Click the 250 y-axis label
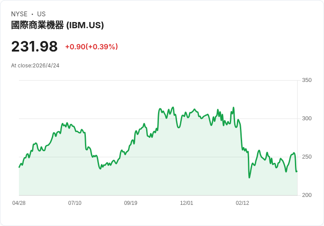The height and width of the screenshot is (226, 324). pos(306,157)
